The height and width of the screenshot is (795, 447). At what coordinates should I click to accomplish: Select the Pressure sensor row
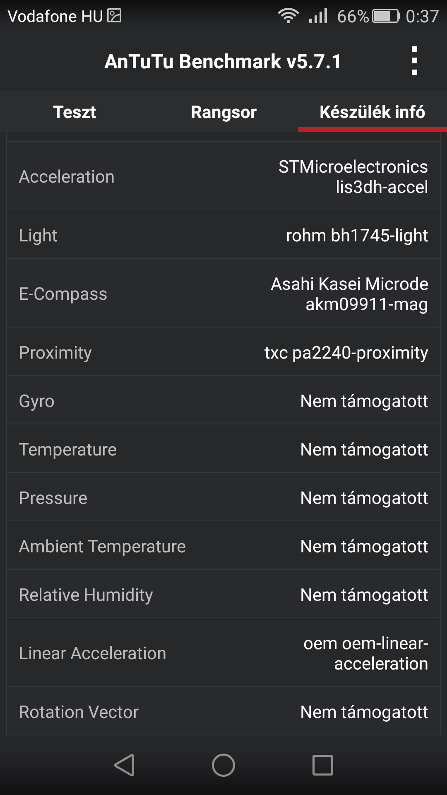click(x=223, y=498)
